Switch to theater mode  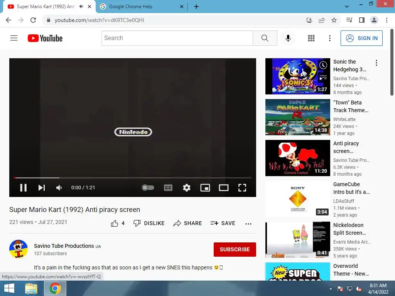(224, 188)
